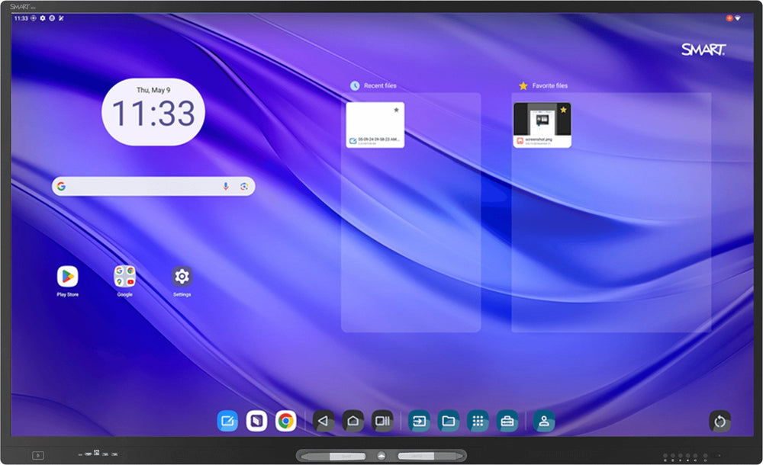Show recent apps with the overview button
The width and height of the screenshot is (763, 465).
(382, 421)
